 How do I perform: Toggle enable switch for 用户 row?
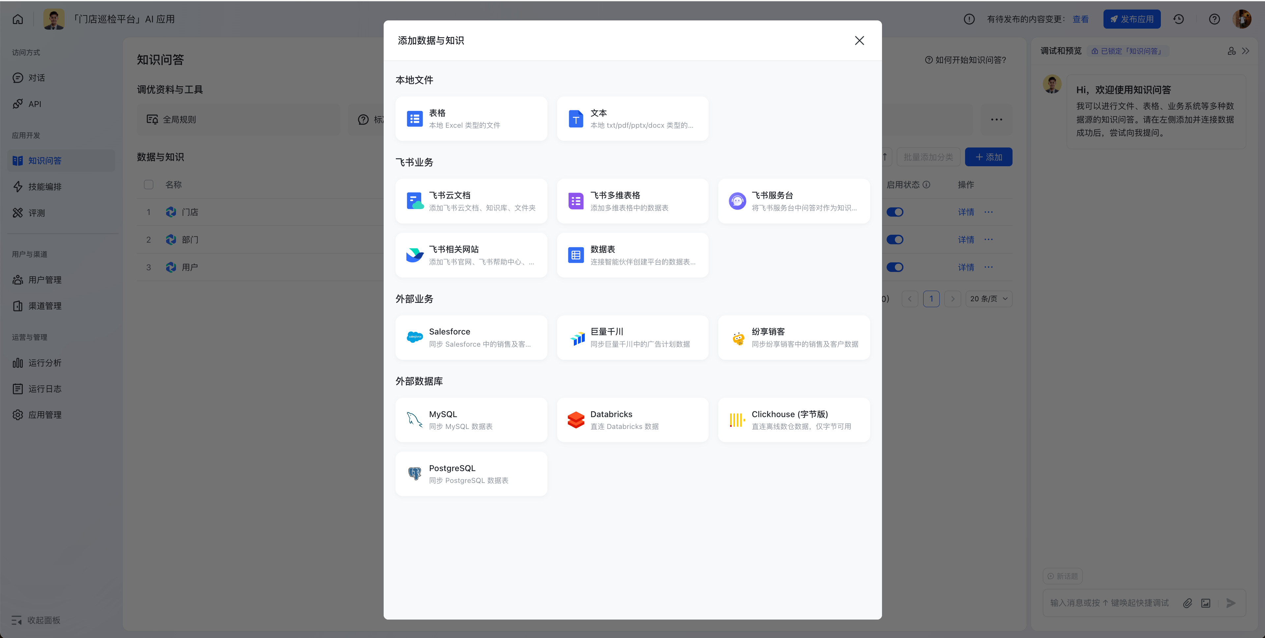pos(894,267)
